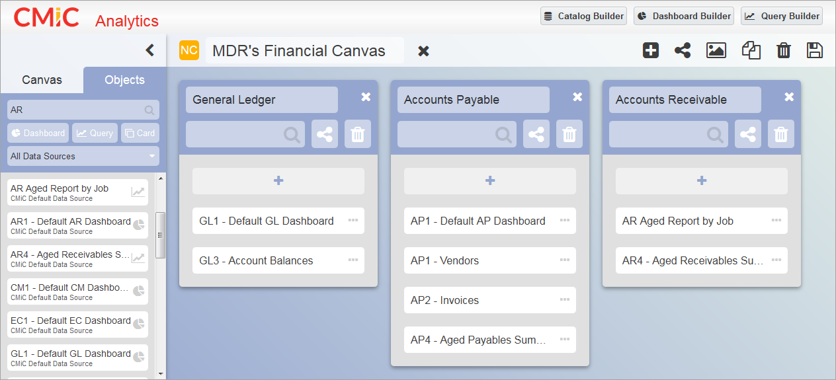
Task: Open the Query Builder
Action: (782, 16)
